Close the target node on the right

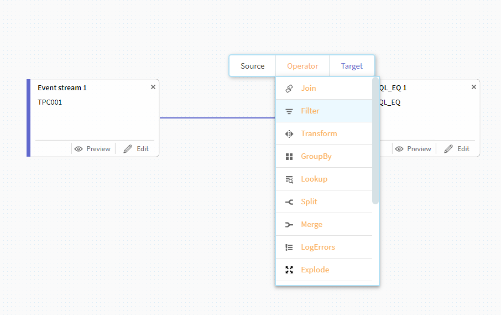[x=473, y=87]
